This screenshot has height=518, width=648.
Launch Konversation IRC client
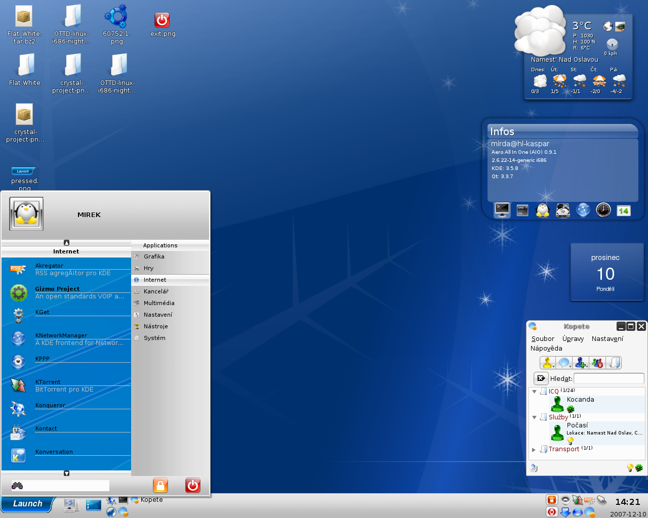(66, 455)
